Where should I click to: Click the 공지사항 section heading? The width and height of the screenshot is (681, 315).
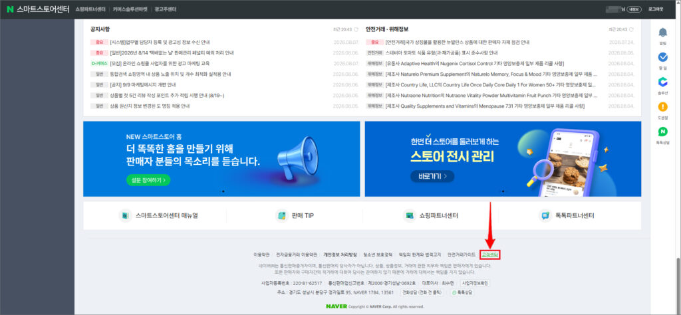tap(100, 29)
